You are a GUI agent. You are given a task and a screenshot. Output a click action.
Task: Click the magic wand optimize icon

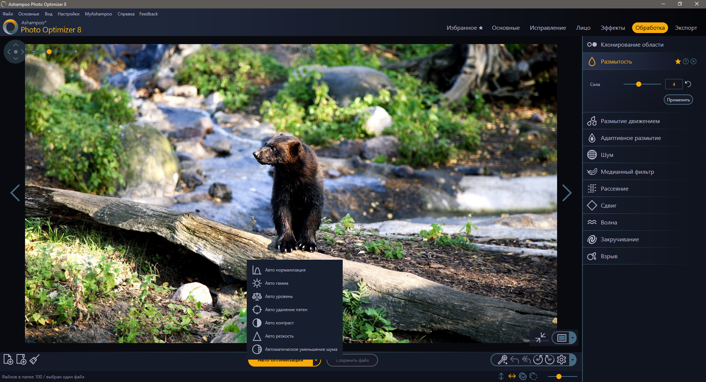point(502,360)
